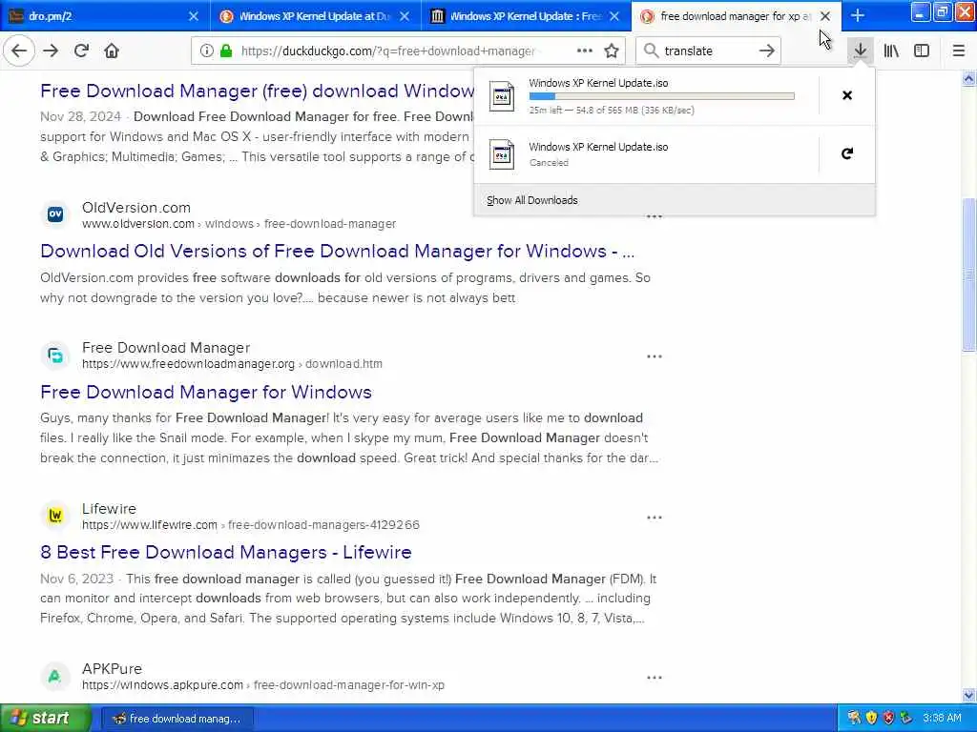Select the free download manager for xp tab
Viewport: 977px width, 732px height.
pyautogui.click(x=736, y=16)
